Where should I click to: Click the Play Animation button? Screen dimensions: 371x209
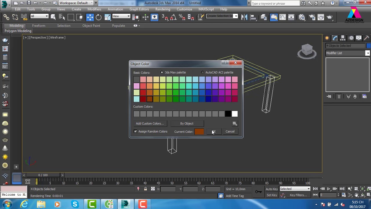point(329,189)
